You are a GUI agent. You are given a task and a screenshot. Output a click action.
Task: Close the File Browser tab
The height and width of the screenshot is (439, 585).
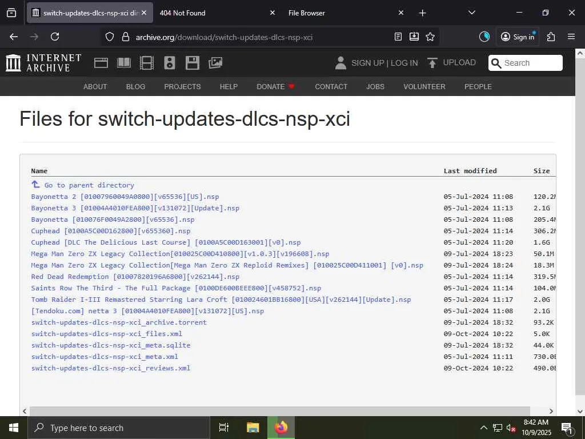click(x=401, y=13)
